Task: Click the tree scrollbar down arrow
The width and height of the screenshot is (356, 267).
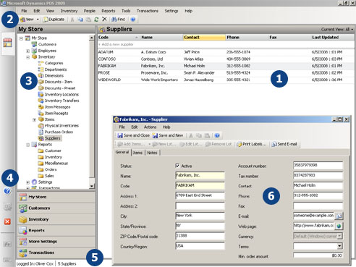Action: click(92, 186)
